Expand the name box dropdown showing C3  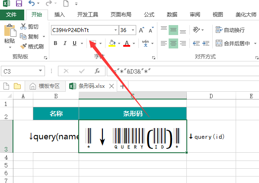coord(40,71)
